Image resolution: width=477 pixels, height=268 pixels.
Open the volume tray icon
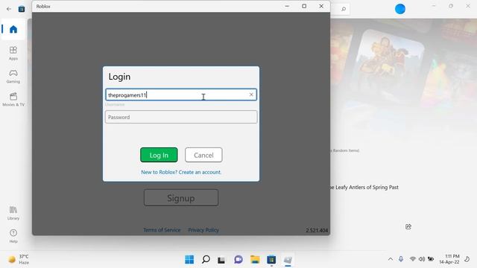coord(422,259)
